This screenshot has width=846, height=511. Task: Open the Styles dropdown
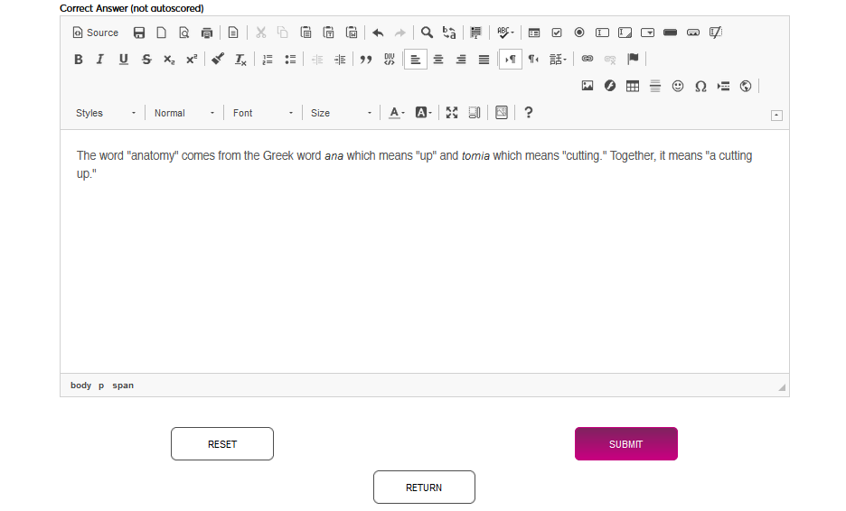click(x=106, y=113)
